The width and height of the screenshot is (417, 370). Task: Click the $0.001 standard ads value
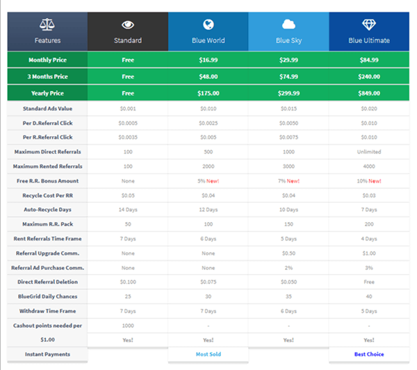coord(128,108)
